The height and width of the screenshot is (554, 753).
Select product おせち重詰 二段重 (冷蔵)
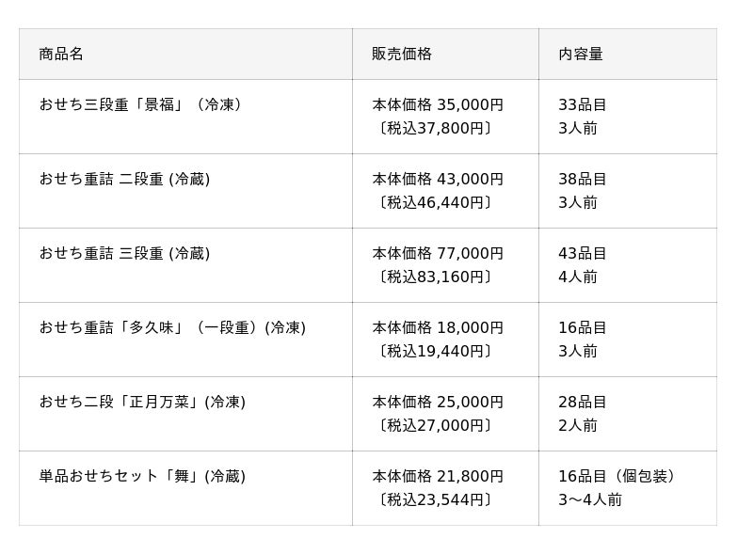(x=124, y=179)
